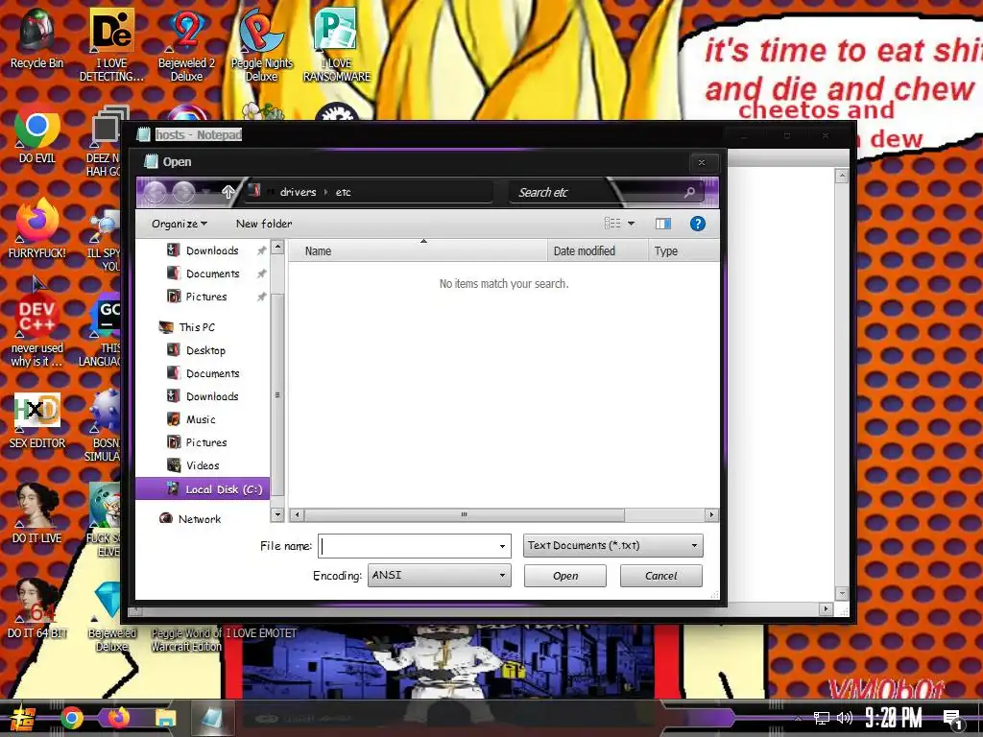Open the Recycle Bin desktop icon
Screen dimensions: 983x737
(x=36, y=37)
